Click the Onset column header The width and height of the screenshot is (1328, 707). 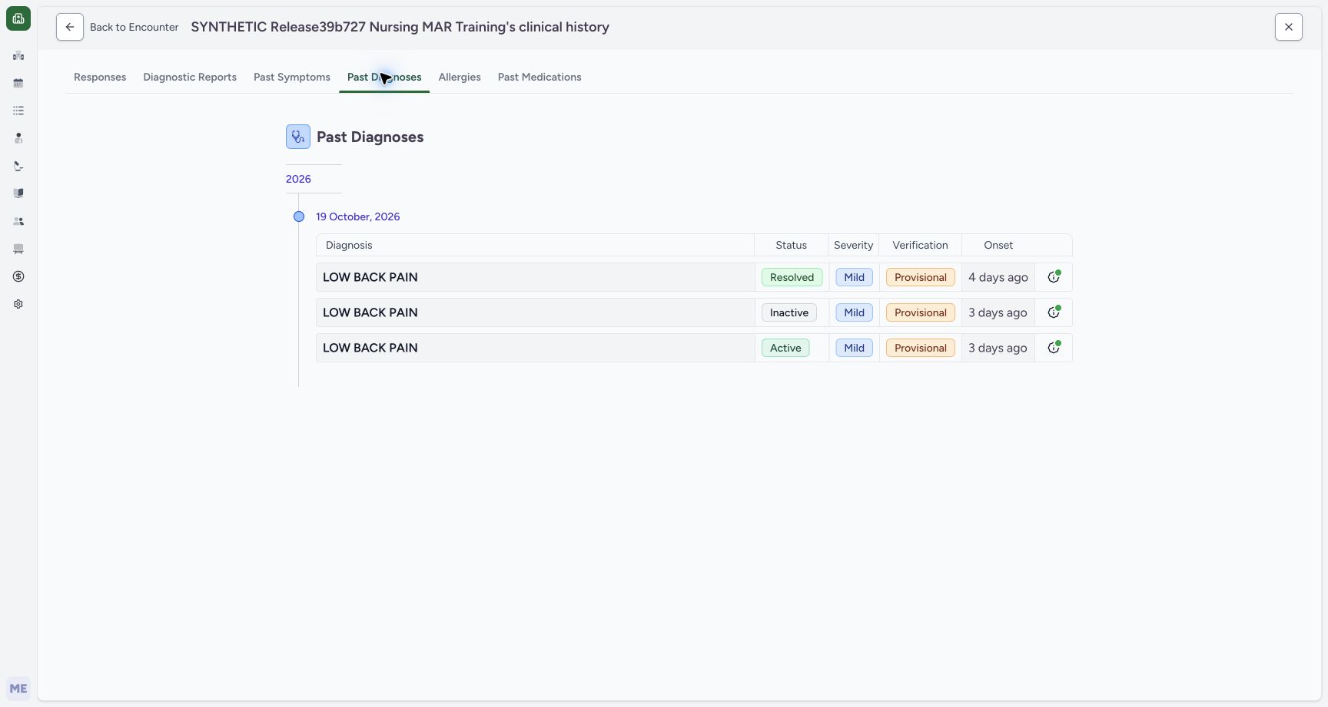998,245
